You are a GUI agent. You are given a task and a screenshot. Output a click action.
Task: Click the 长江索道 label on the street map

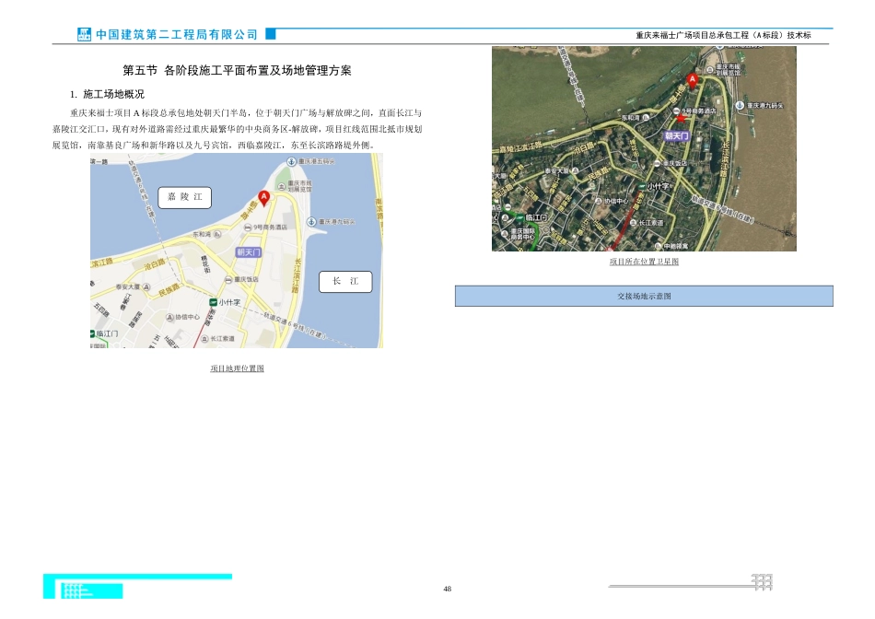point(222,339)
